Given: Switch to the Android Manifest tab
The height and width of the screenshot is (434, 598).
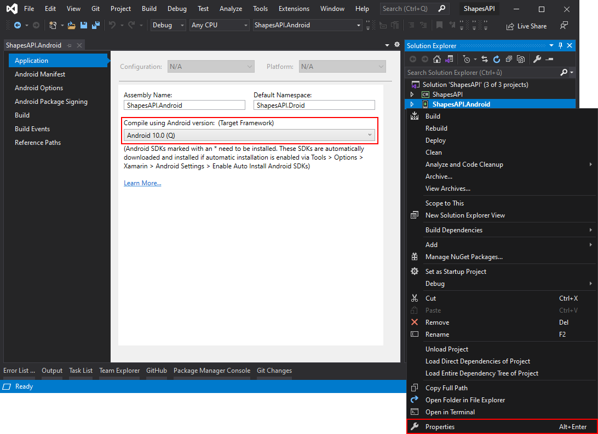Looking at the screenshot, I should click(x=40, y=74).
